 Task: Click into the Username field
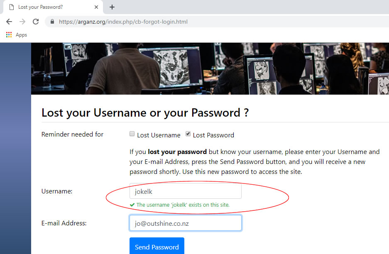click(185, 191)
